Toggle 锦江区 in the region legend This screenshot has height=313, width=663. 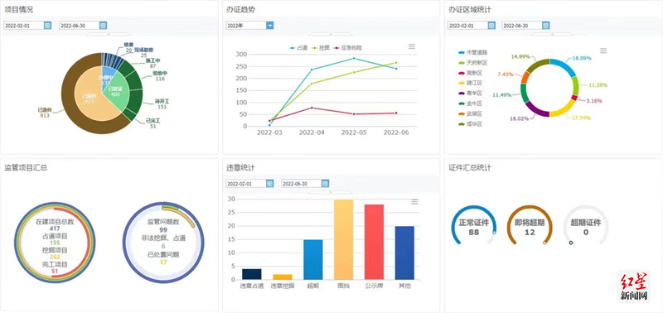tap(470, 83)
